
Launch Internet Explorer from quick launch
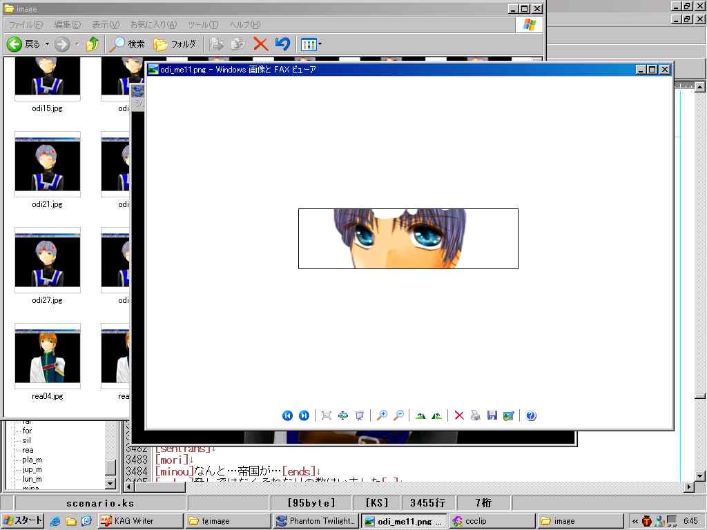pyautogui.click(x=55, y=522)
